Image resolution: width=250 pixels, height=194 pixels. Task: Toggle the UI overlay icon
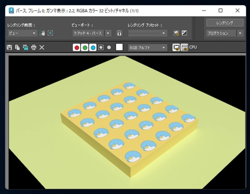[x=176, y=47]
